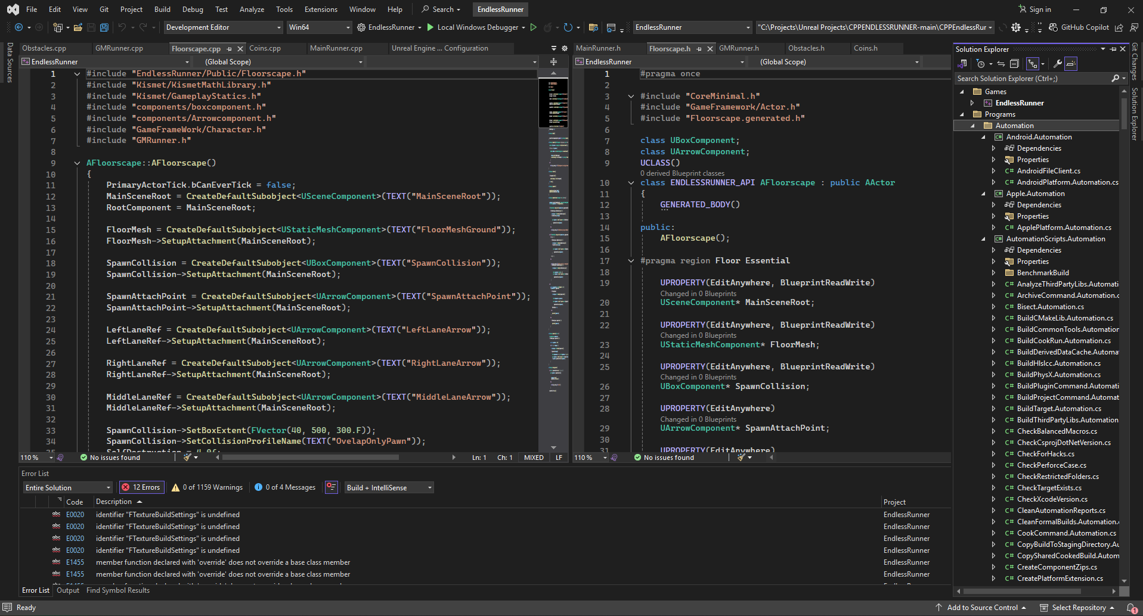Open the Build + IntelliSense dropdown

(x=389, y=488)
